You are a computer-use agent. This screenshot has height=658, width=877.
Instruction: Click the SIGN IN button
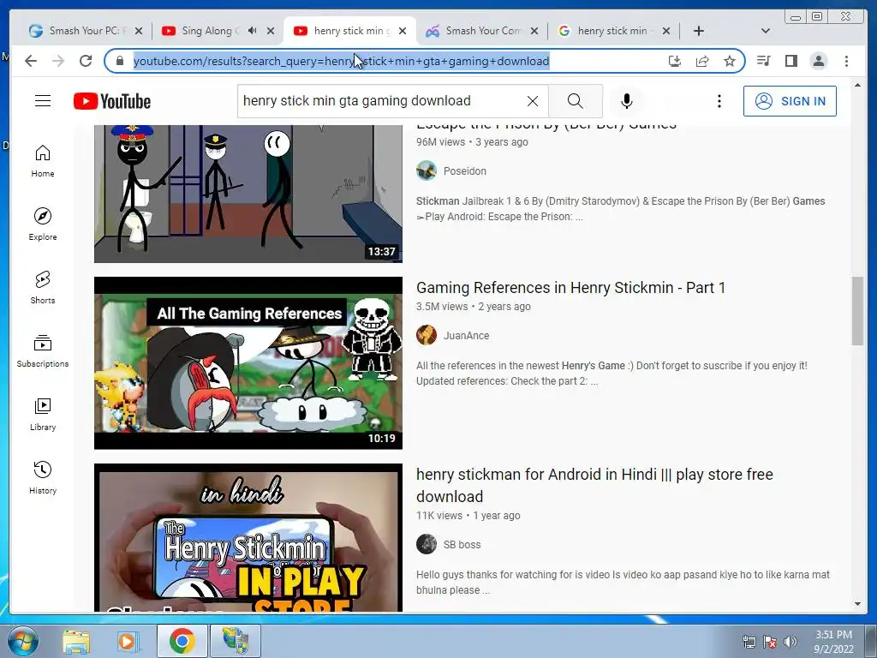pyautogui.click(x=790, y=101)
